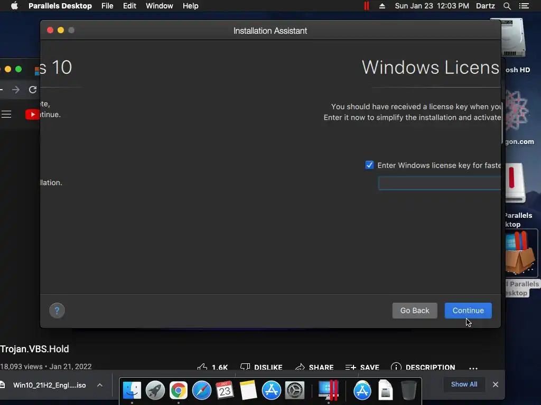Click the Go Back button
Viewport: 541px width, 405px height.
click(x=415, y=310)
